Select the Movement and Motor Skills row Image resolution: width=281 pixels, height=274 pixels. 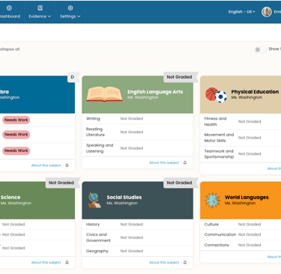point(241,138)
